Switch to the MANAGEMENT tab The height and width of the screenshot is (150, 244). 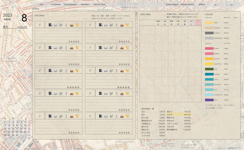click(x=70, y=4)
